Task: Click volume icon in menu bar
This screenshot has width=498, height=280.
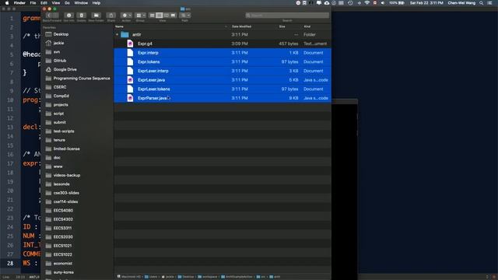Action: [x=383, y=3]
